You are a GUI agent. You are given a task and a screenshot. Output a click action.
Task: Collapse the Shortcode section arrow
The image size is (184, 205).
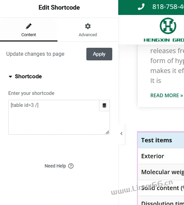[10, 77]
